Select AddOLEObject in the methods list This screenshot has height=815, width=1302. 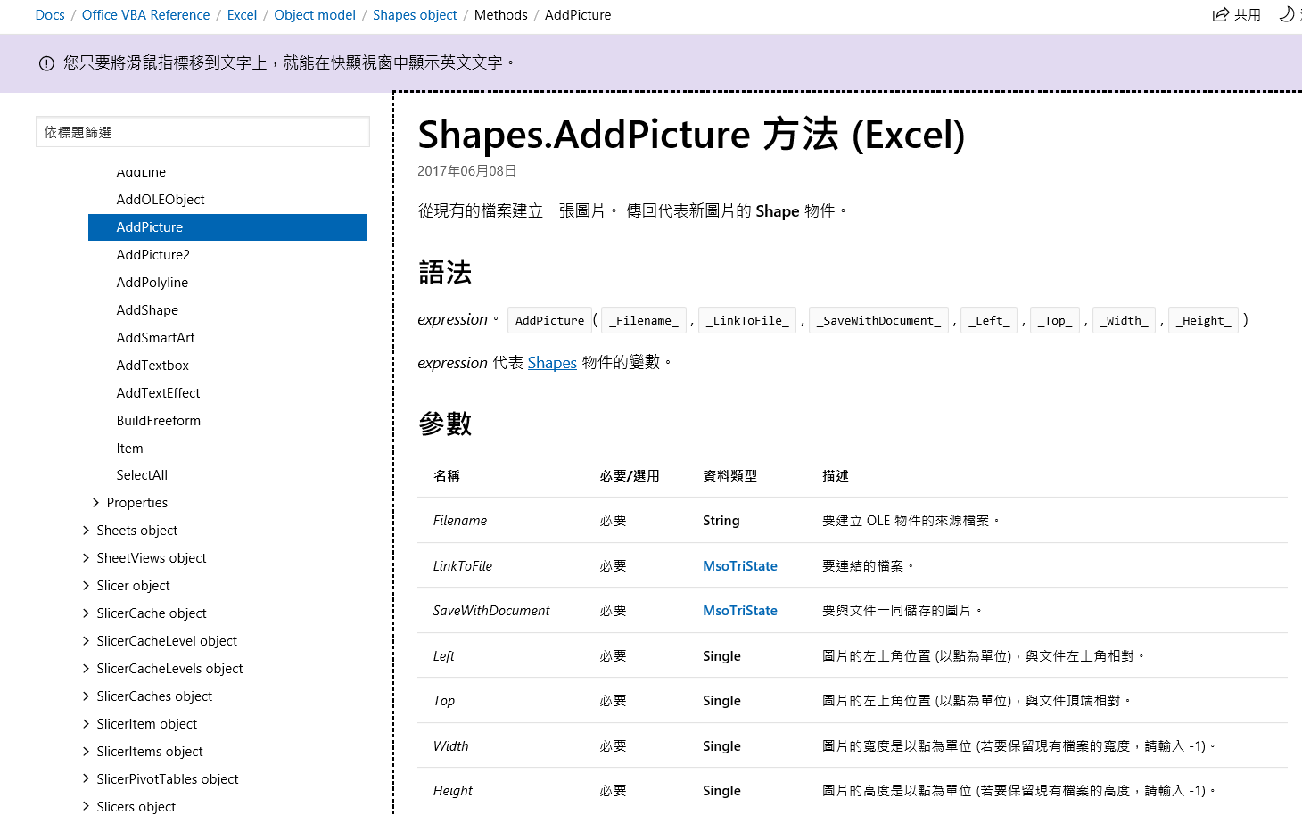[161, 200]
